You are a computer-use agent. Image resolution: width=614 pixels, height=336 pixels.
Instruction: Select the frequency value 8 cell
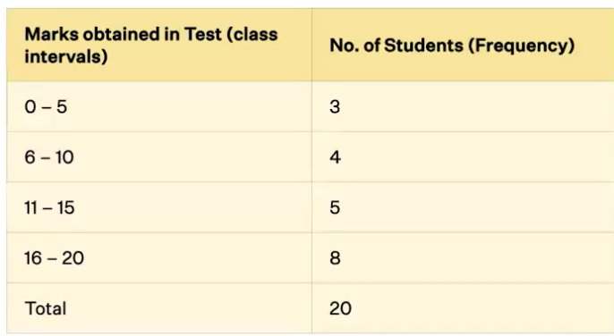(463, 257)
